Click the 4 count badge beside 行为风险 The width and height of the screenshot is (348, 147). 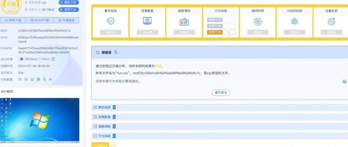[114, 136]
